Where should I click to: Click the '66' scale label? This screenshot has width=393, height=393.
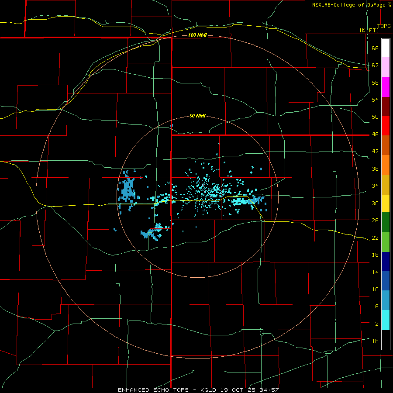point(375,48)
